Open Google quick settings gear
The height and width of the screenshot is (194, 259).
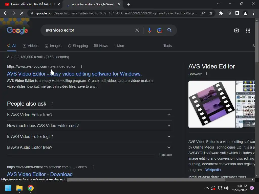pyautogui.click(x=236, y=31)
